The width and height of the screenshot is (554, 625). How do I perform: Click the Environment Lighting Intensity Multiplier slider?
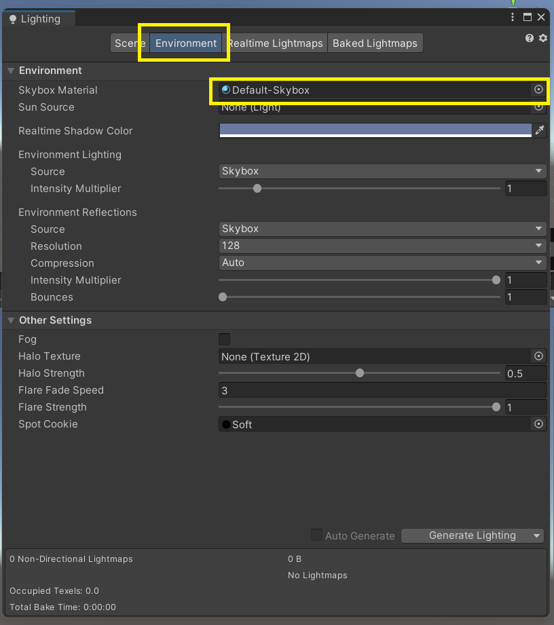click(359, 188)
